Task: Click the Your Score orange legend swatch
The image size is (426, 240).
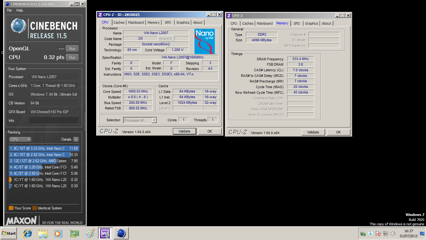Action: 11,208
